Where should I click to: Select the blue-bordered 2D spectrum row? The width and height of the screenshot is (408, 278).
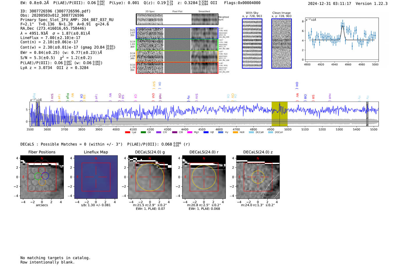click(x=177, y=33)
